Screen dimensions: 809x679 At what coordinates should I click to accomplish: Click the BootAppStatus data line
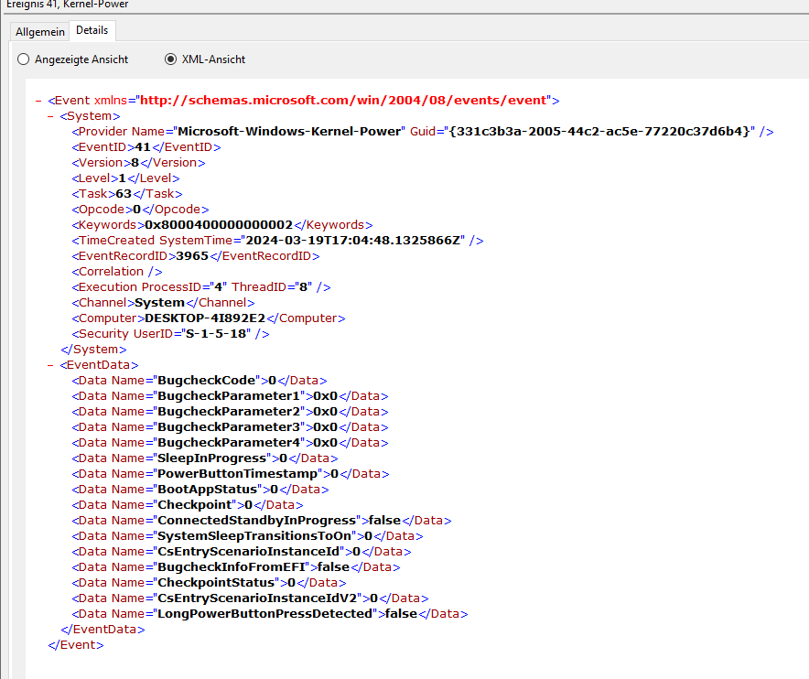200,490
